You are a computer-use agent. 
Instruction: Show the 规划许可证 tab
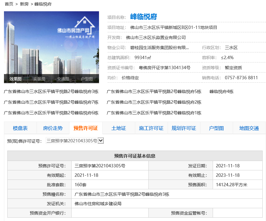(184, 128)
